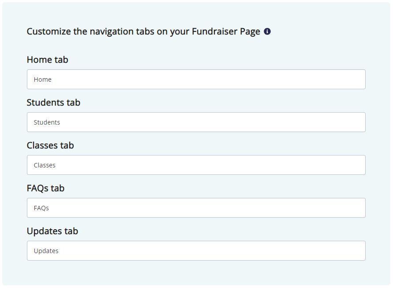Click the "Students tab" field label
The height and width of the screenshot is (288, 393).
click(x=53, y=102)
